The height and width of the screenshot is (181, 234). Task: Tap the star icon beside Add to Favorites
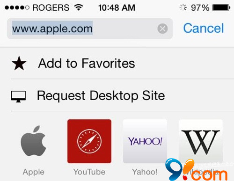click(19, 64)
